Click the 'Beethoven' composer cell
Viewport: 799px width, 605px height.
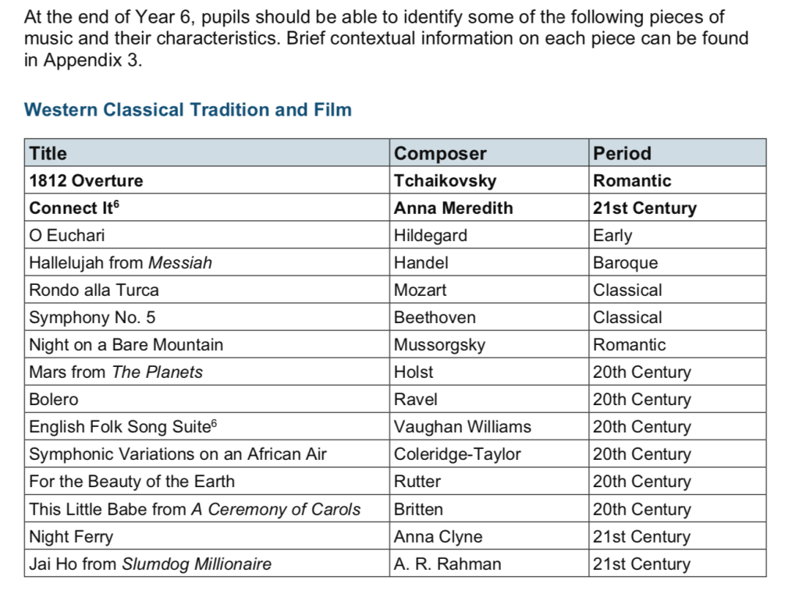[435, 318]
